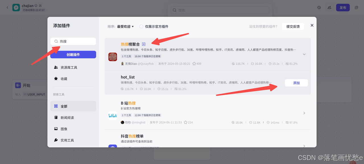364x164 pixels.
Task: Click the book icon beside 新闻阅读
Action: click(56, 118)
